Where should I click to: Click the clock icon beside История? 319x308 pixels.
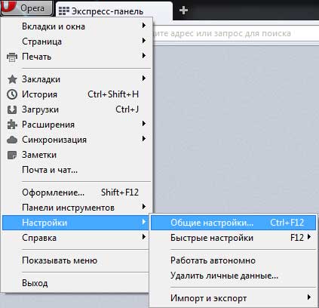click(x=12, y=94)
